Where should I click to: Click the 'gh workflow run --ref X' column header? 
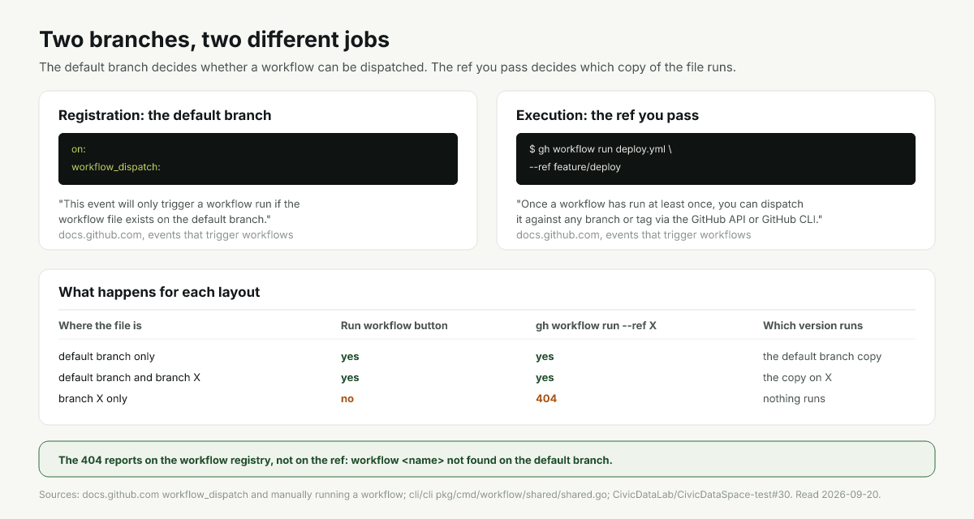pyautogui.click(x=596, y=325)
